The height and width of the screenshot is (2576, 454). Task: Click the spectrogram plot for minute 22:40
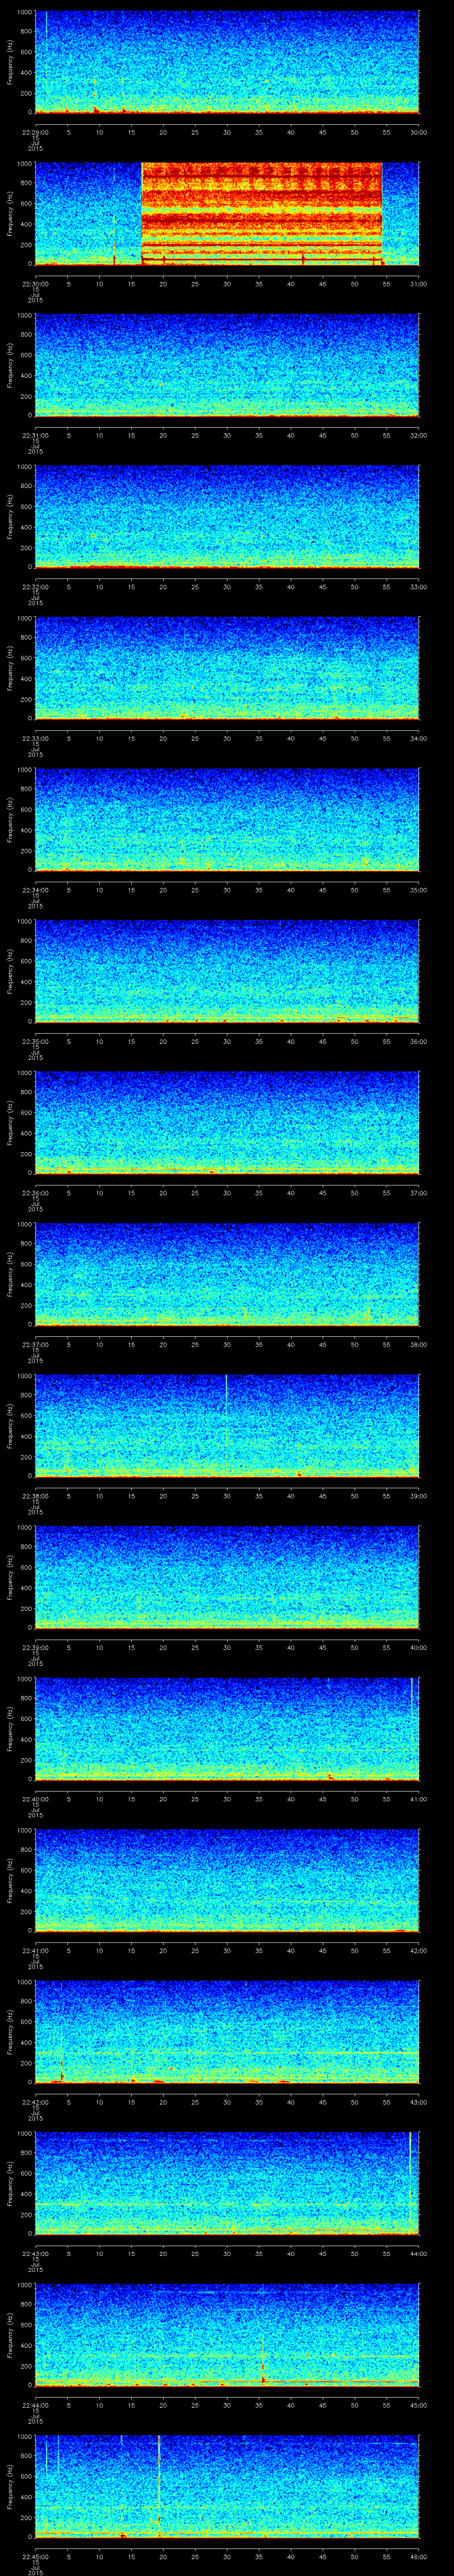pyautogui.click(x=227, y=1729)
